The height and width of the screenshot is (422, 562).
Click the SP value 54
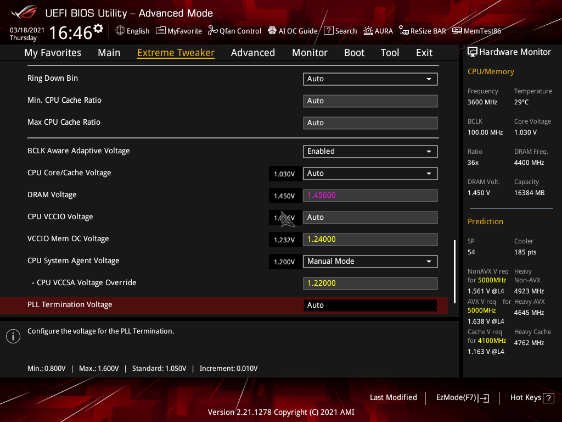pos(471,252)
